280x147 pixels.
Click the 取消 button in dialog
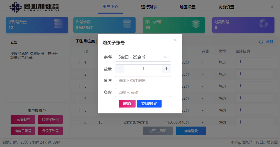pos(127,104)
